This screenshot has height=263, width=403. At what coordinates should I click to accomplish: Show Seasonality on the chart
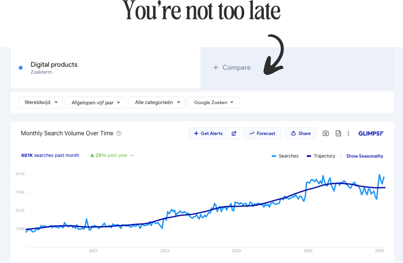[365, 156]
